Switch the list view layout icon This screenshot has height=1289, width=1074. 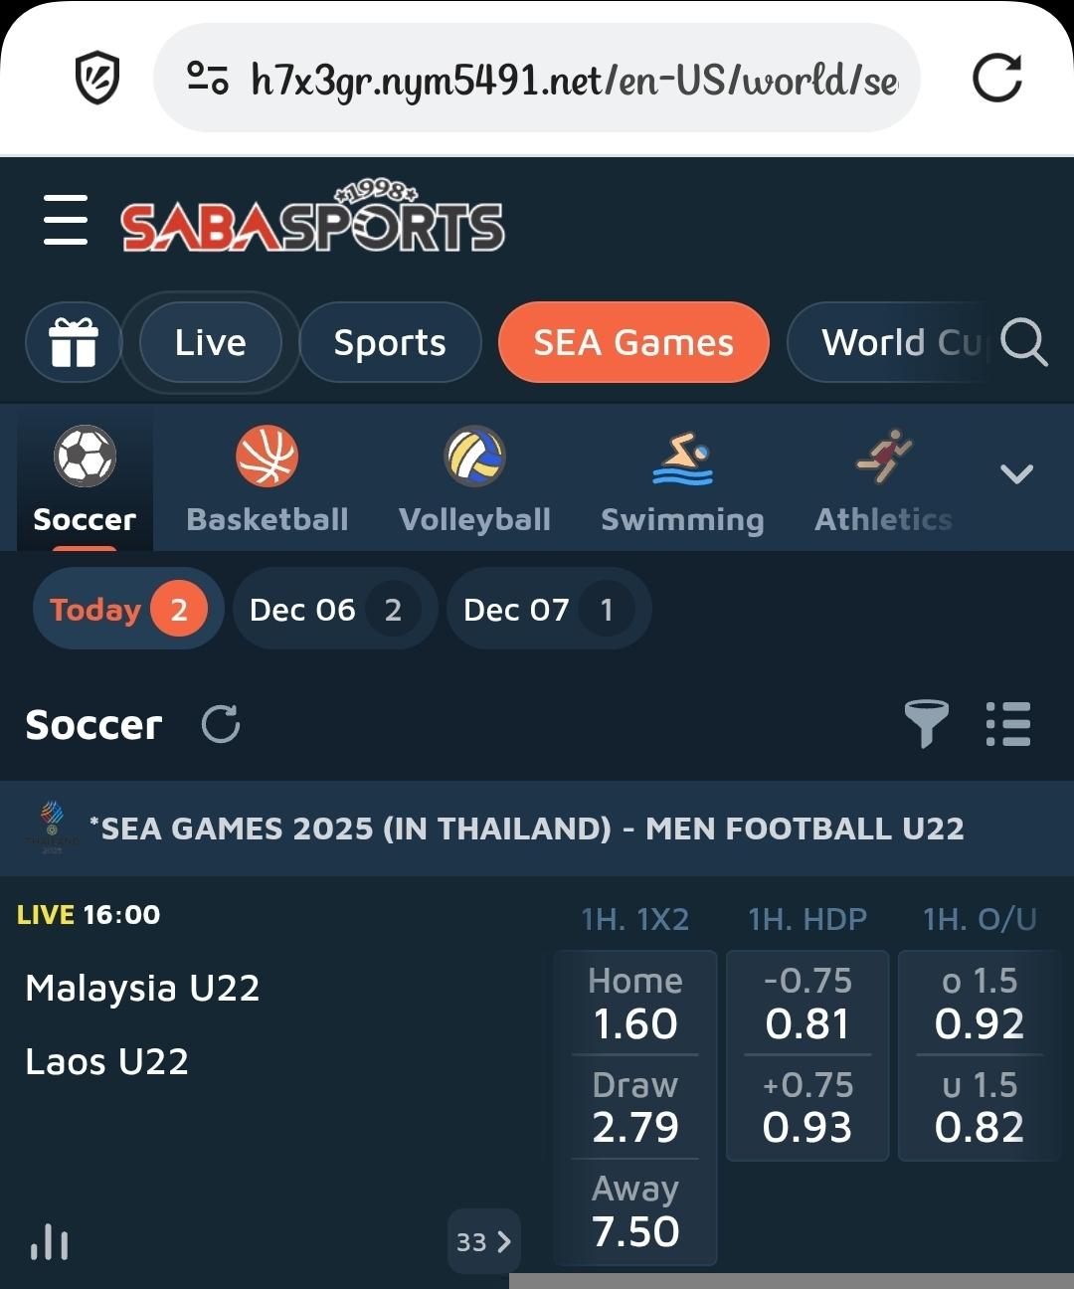[x=1008, y=724]
